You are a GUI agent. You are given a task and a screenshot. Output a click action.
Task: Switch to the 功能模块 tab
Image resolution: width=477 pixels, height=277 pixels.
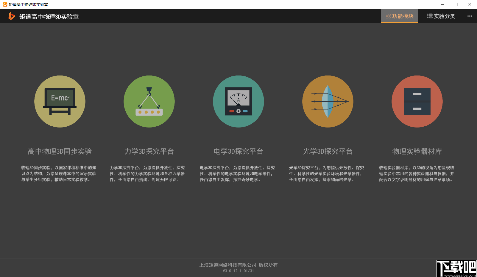(399, 16)
